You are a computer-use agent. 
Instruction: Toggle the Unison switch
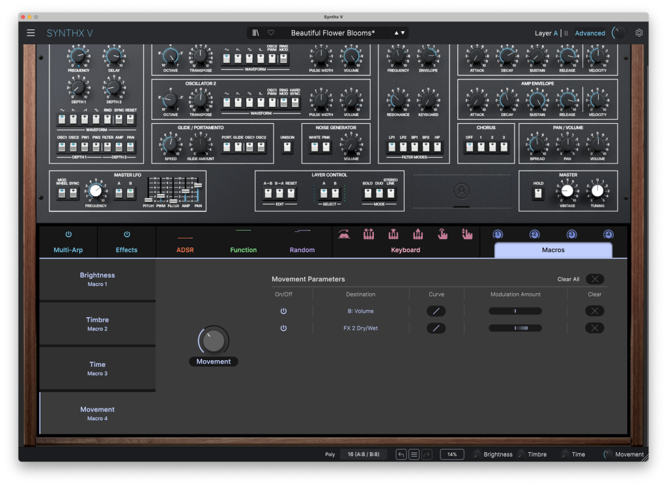point(287,147)
